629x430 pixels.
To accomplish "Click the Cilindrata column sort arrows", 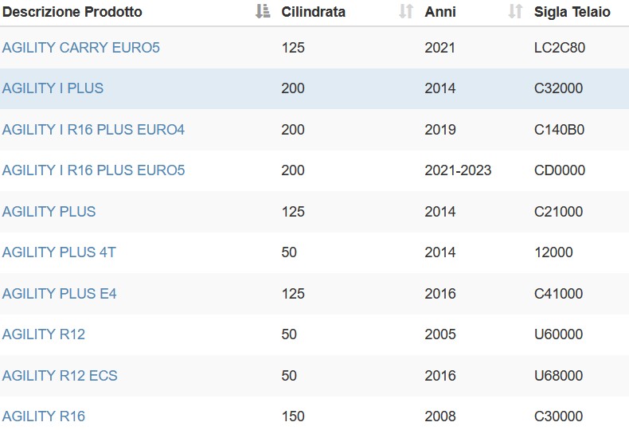I will click(x=406, y=12).
